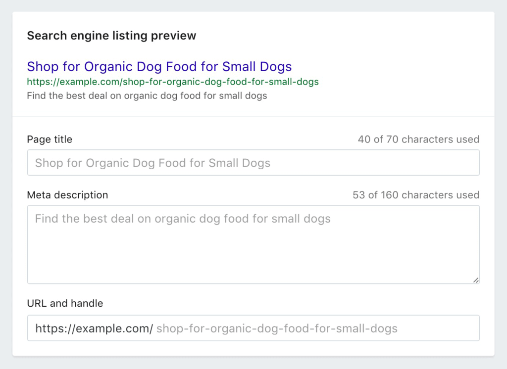
Task: Select the Meta description label
Action: click(x=67, y=195)
